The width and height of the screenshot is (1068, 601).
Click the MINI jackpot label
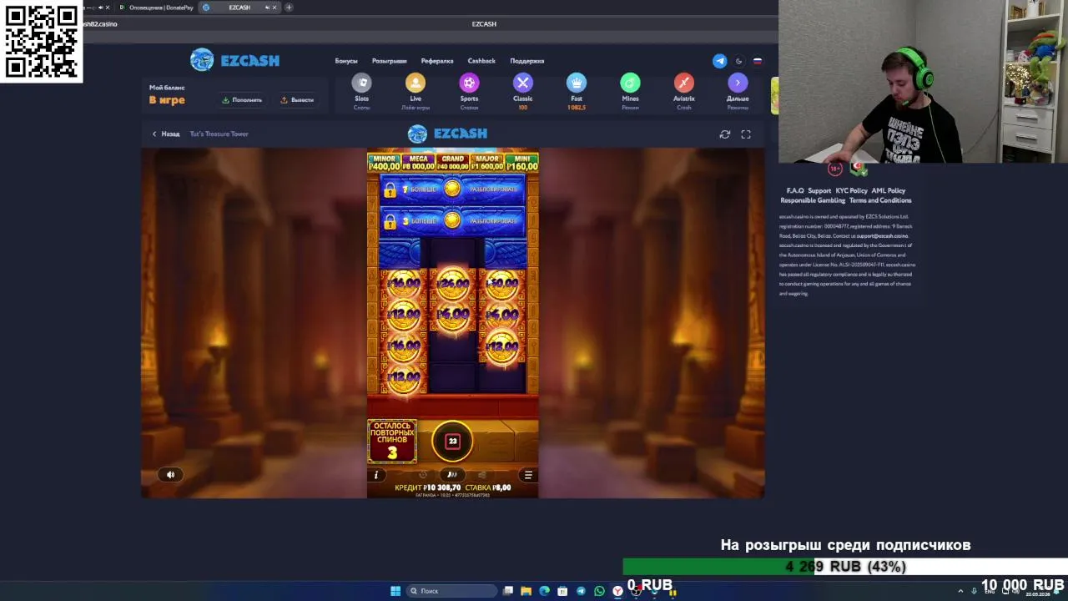coord(521,159)
